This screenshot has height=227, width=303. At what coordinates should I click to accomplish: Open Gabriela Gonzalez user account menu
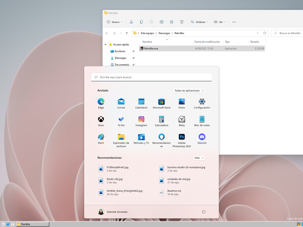click(113, 212)
